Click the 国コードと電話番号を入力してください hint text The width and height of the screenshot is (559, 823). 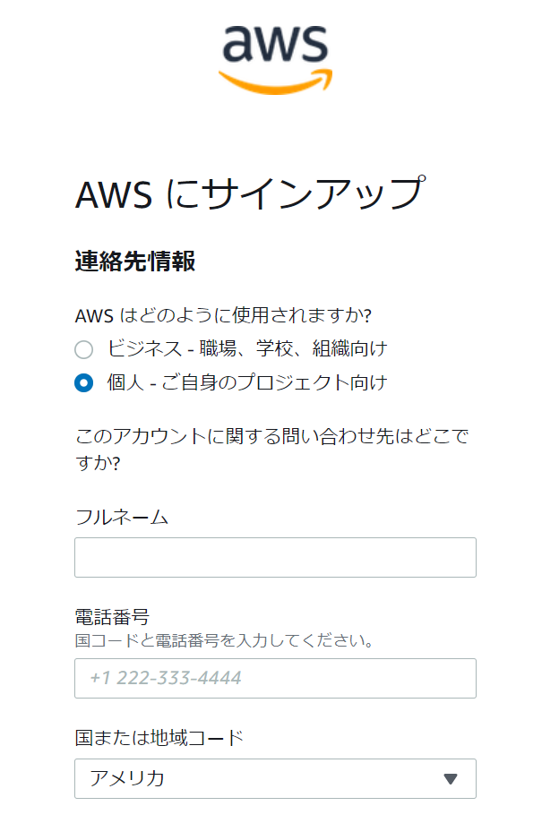point(224,641)
